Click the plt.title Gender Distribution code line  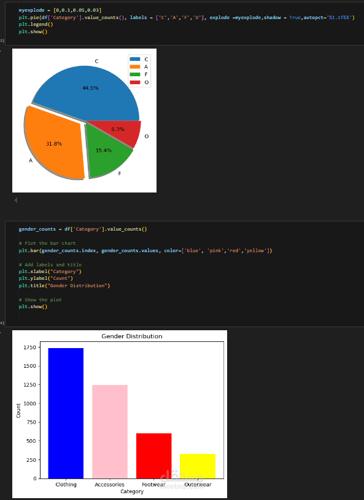64,286
